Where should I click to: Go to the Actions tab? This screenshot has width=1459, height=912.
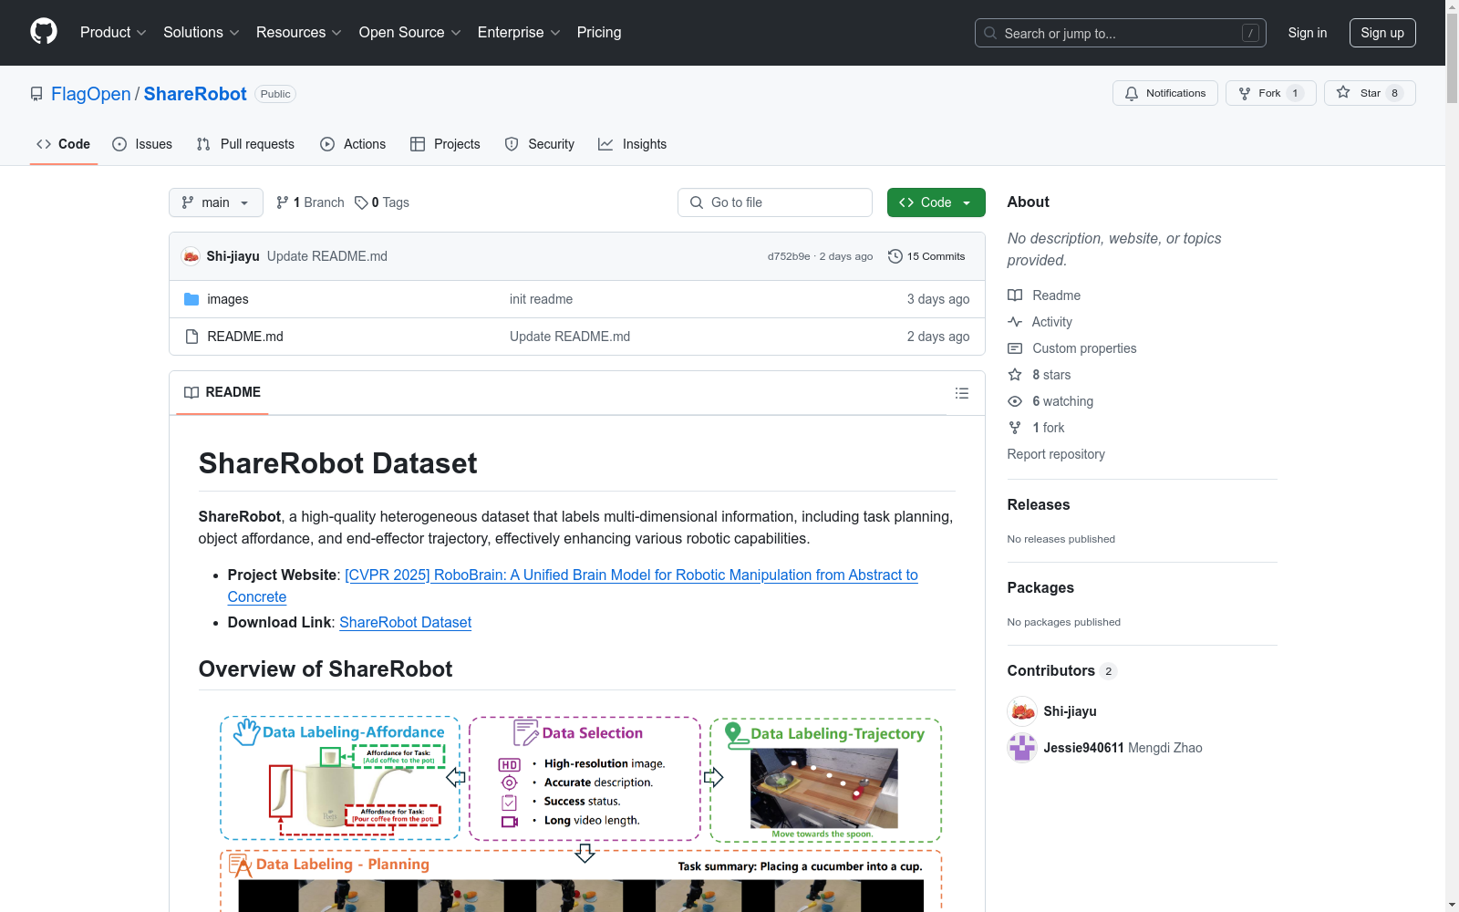pyautogui.click(x=353, y=144)
